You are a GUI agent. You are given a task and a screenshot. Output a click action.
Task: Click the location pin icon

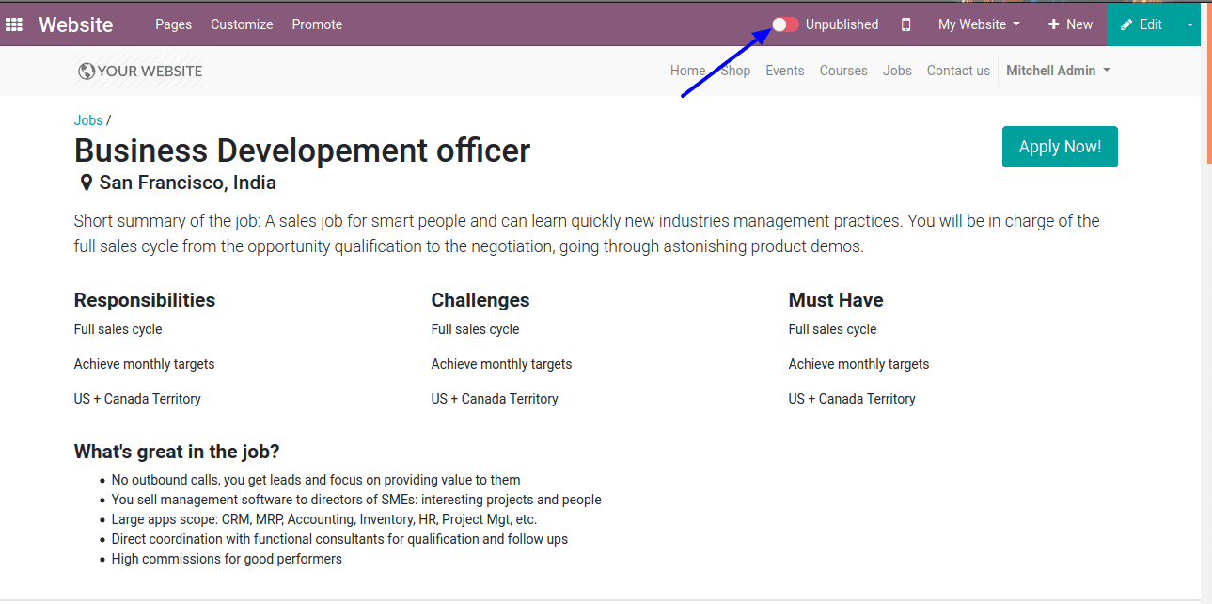[x=87, y=183]
